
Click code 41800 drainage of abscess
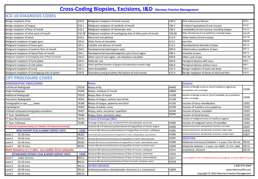point(172,123)
